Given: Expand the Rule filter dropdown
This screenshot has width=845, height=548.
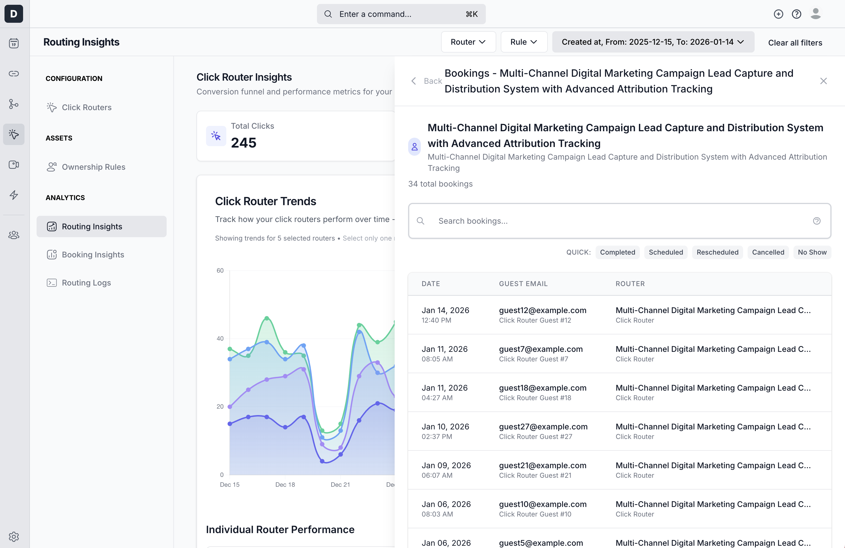Looking at the screenshot, I should point(524,42).
